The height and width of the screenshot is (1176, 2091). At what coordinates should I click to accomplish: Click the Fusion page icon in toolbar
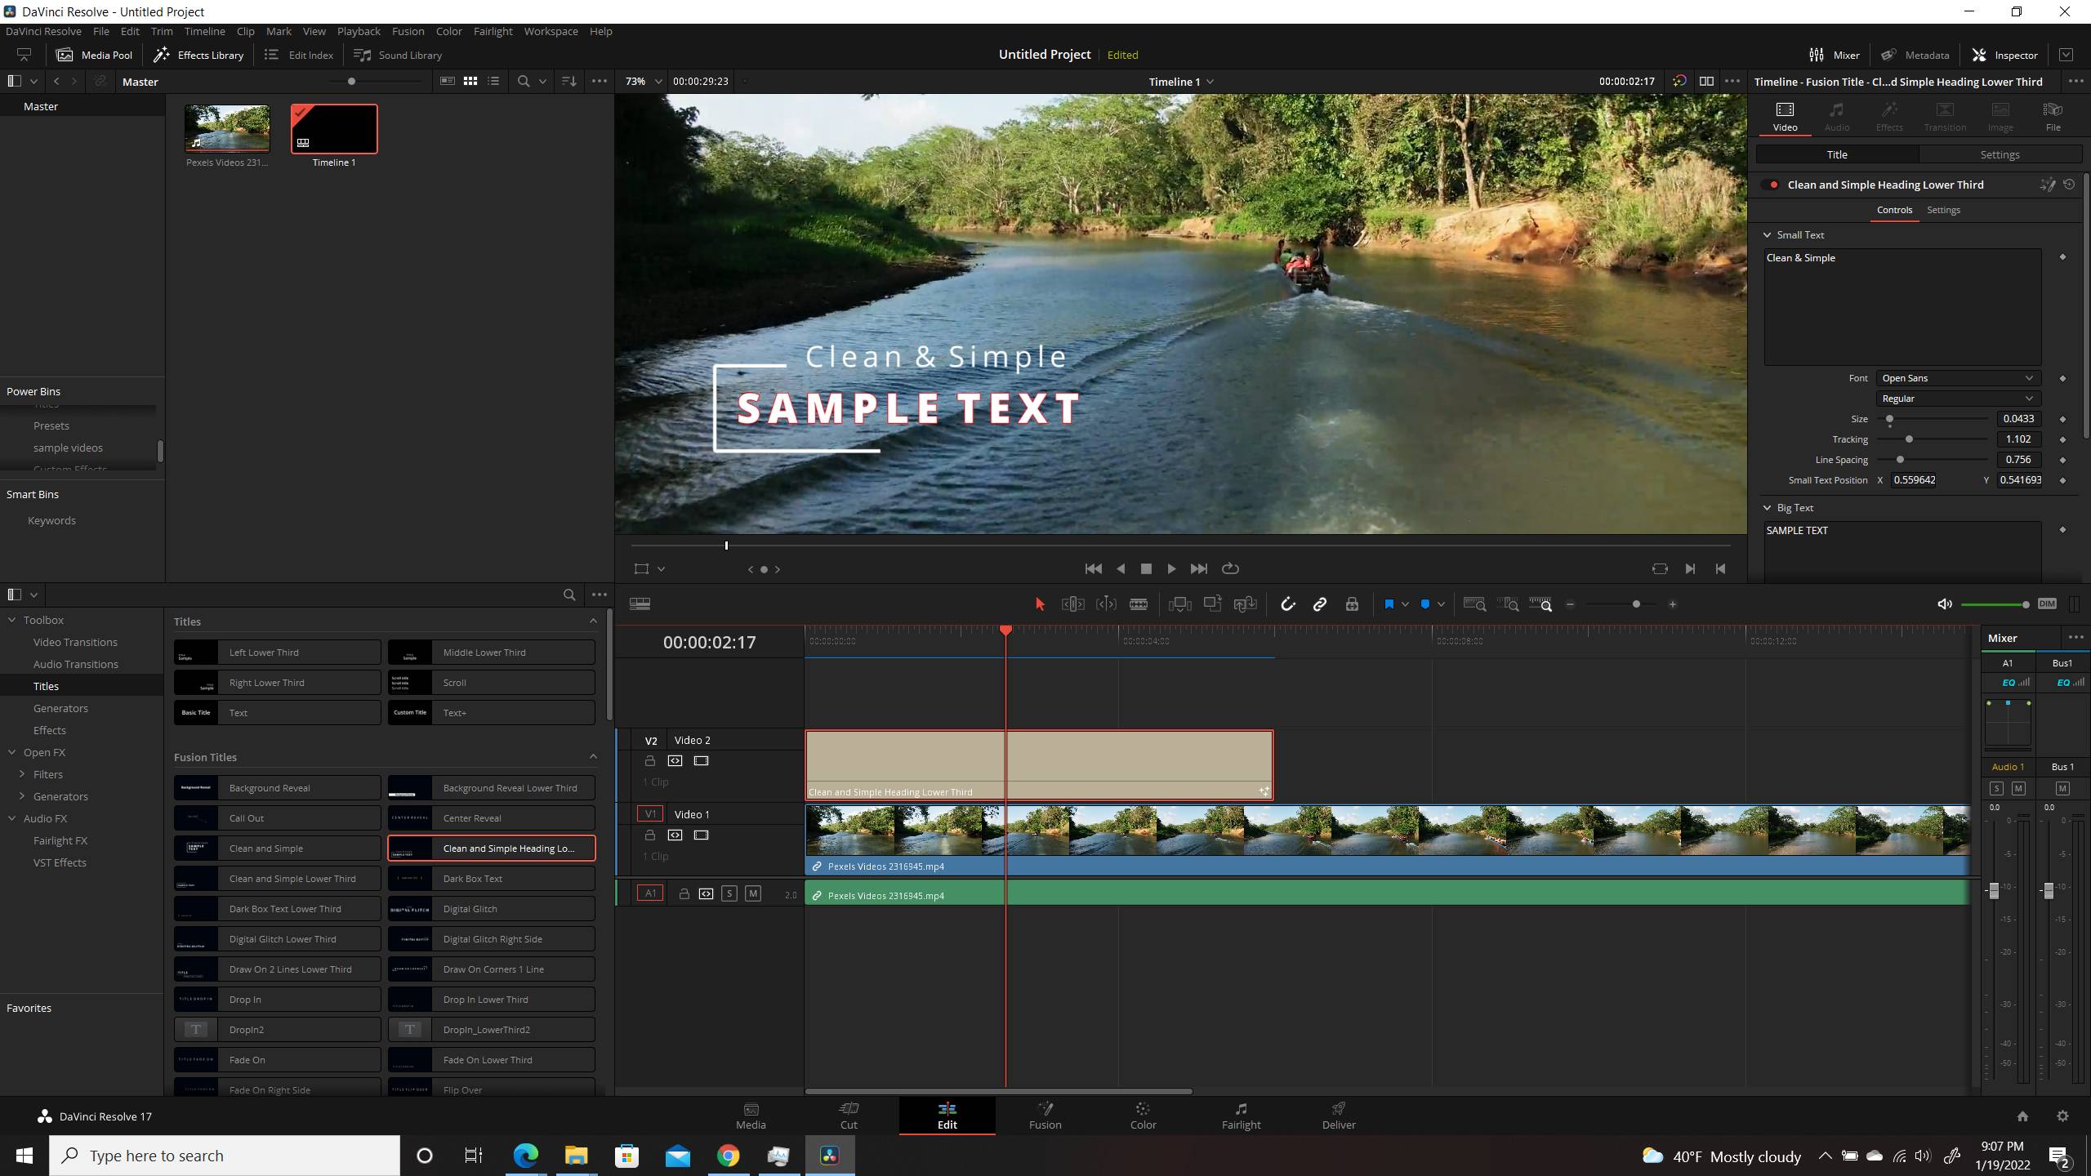(x=1045, y=1114)
